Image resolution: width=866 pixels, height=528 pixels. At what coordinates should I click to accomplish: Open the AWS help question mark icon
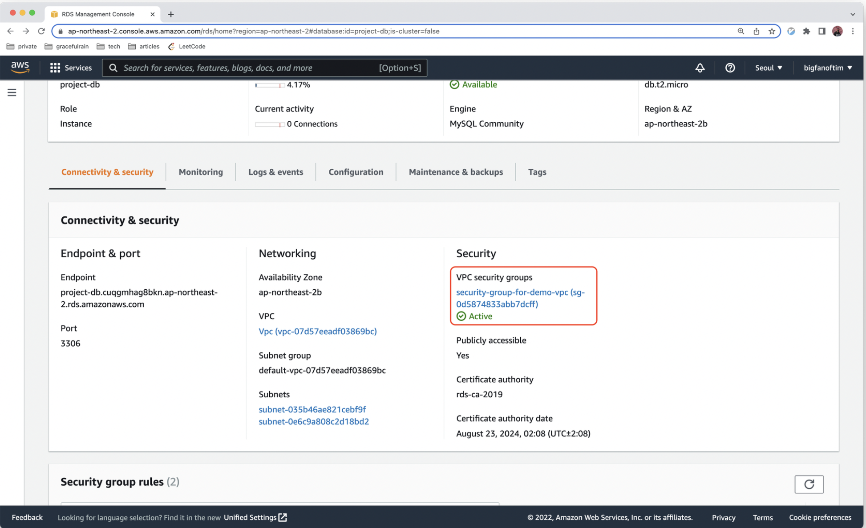click(730, 68)
